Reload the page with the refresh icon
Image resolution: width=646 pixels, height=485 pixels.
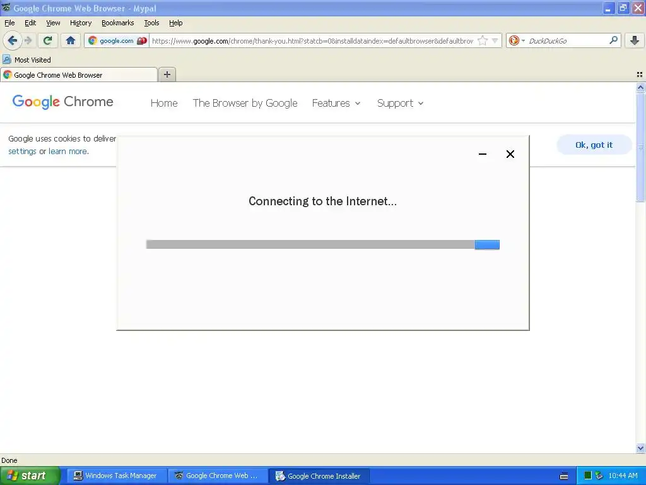48,40
